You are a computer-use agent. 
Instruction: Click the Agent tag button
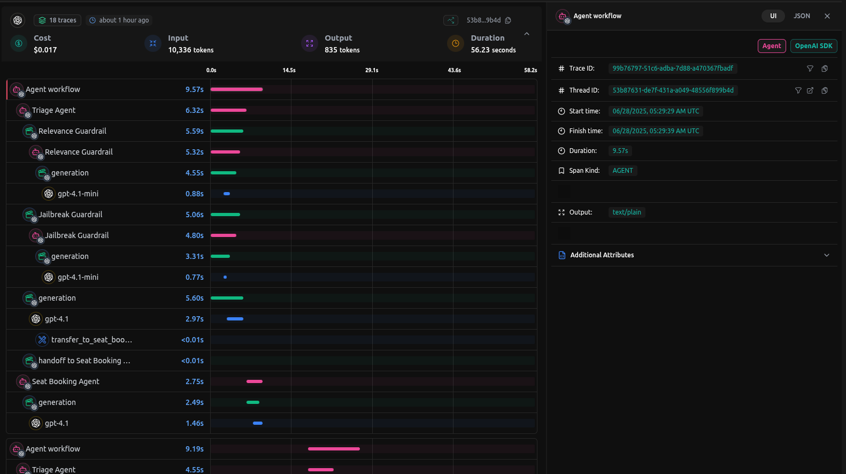(x=771, y=46)
